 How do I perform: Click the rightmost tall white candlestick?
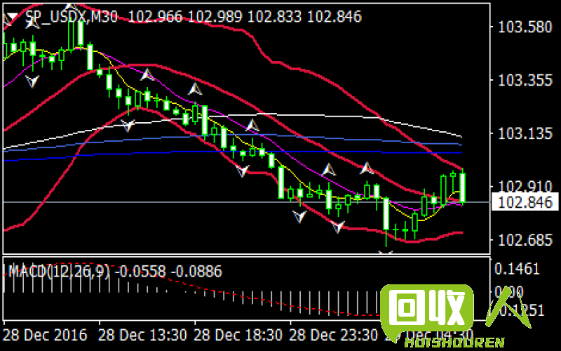point(462,187)
